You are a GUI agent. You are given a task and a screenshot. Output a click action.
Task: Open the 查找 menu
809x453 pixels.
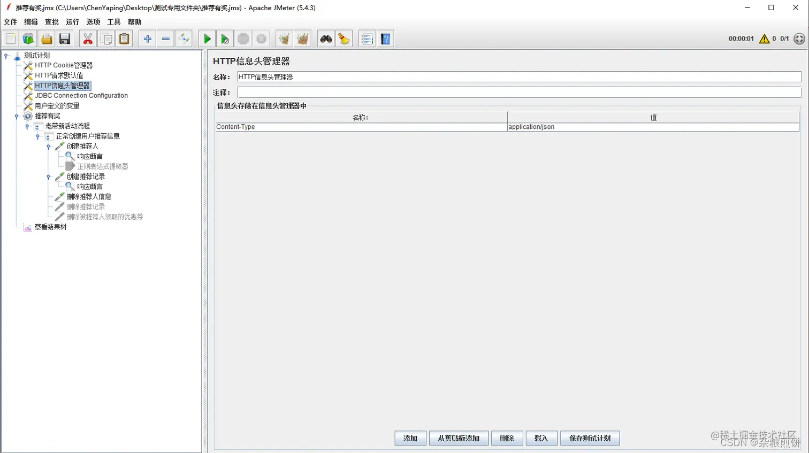(52, 22)
